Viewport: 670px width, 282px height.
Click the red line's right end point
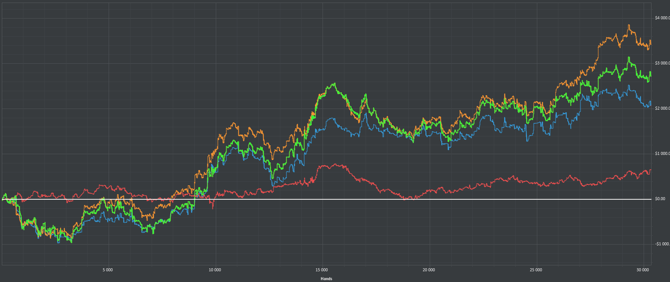tap(651, 170)
